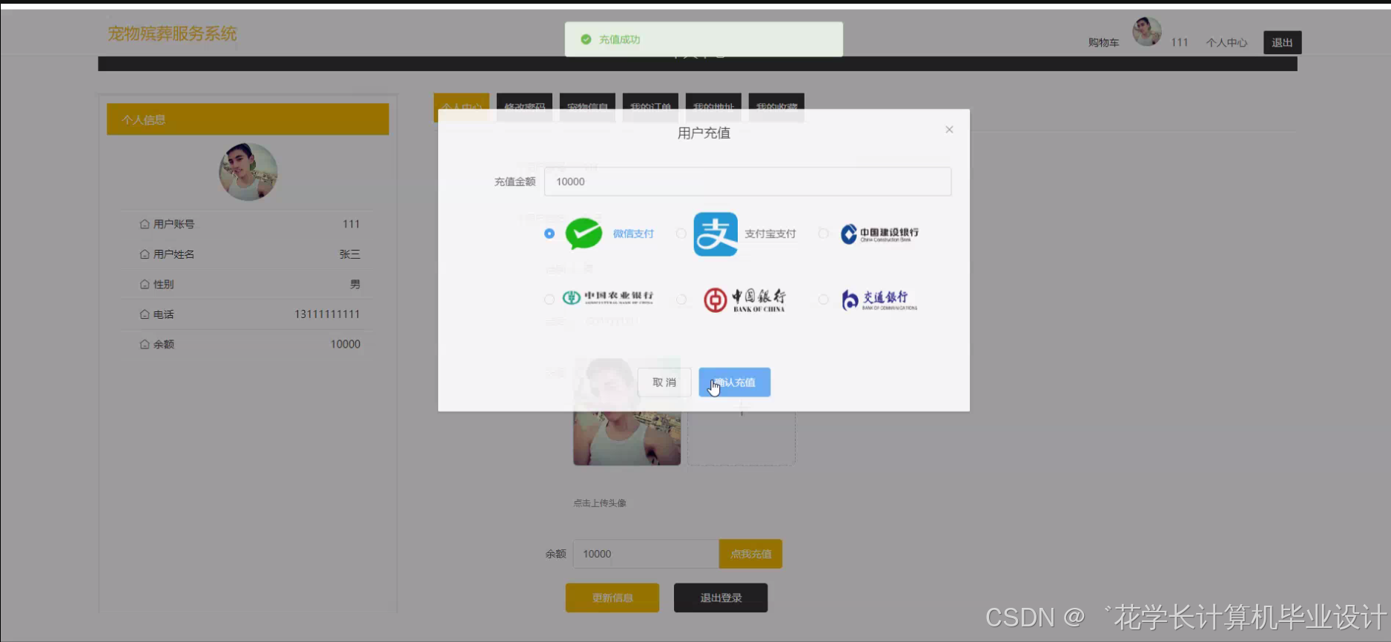Click the header user avatar
The image size is (1391, 642).
coord(1147,32)
